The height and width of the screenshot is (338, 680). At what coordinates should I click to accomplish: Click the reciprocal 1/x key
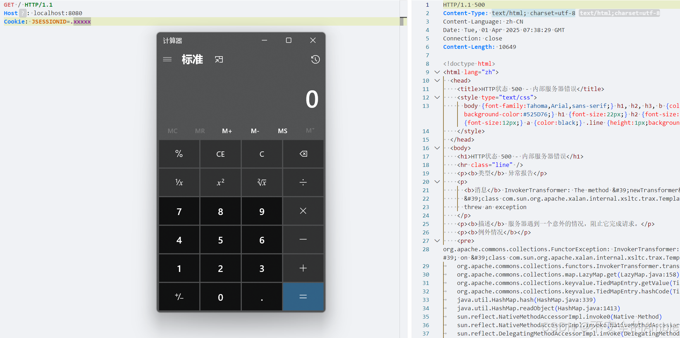[x=179, y=182]
